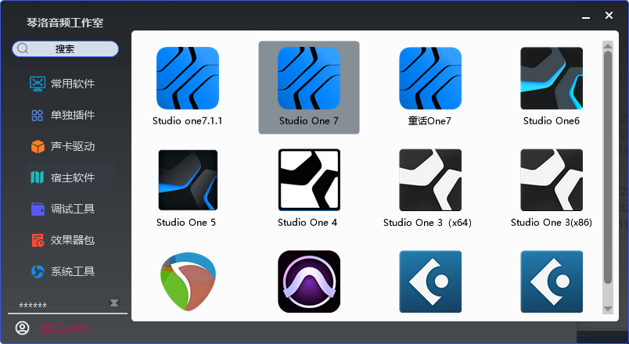Click the red icon beside 效果器包
Screen dimensions: 629x344
coord(38,240)
